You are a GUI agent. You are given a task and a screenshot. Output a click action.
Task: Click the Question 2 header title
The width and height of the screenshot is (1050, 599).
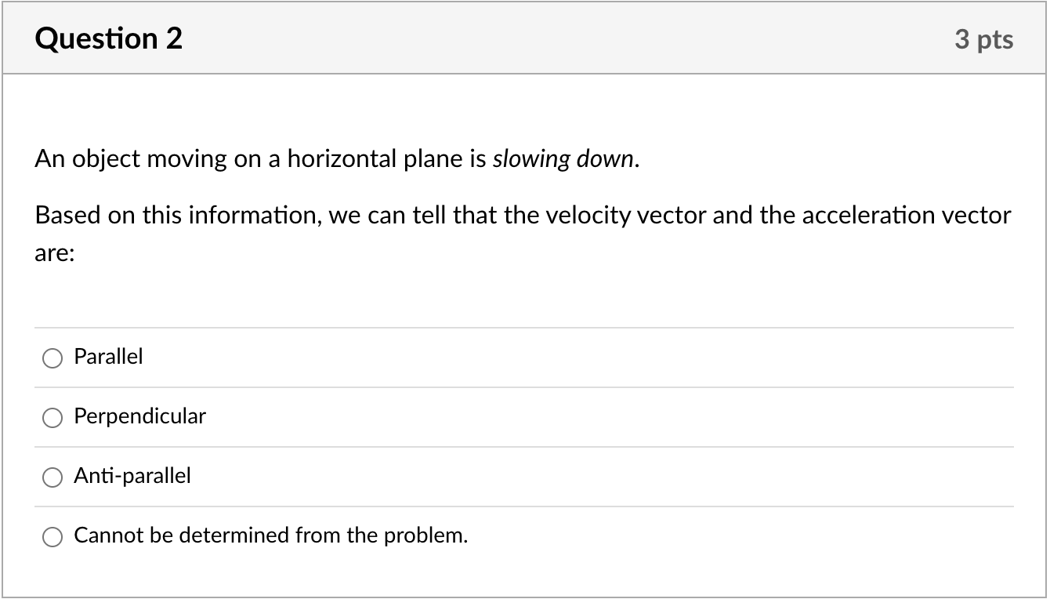coord(107,38)
